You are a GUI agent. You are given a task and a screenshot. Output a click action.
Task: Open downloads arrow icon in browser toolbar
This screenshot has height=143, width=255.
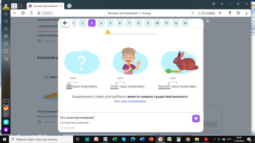246,13
